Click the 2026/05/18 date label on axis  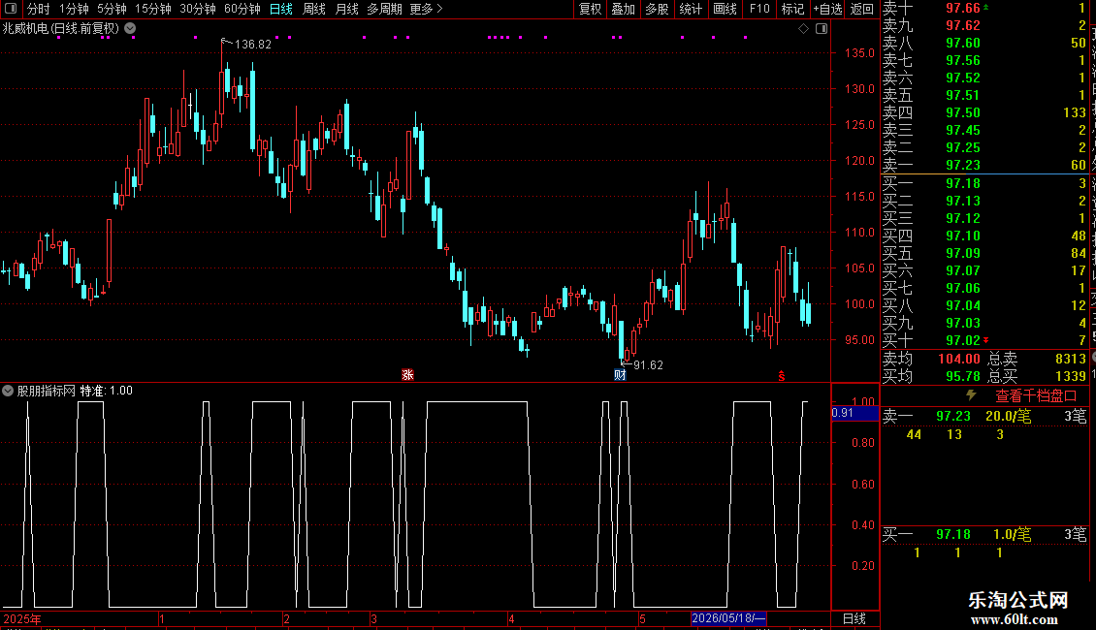pyautogui.click(x=728, y=618)
